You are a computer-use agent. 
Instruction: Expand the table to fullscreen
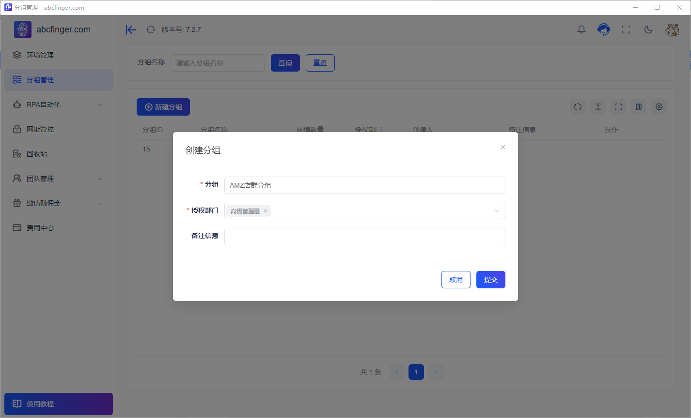tap(618, 107)
